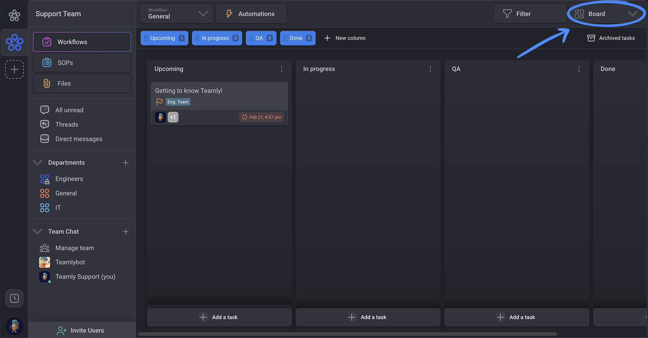Open Archived tasks
This screenshot has width=648, height=338.
[611, 38]
